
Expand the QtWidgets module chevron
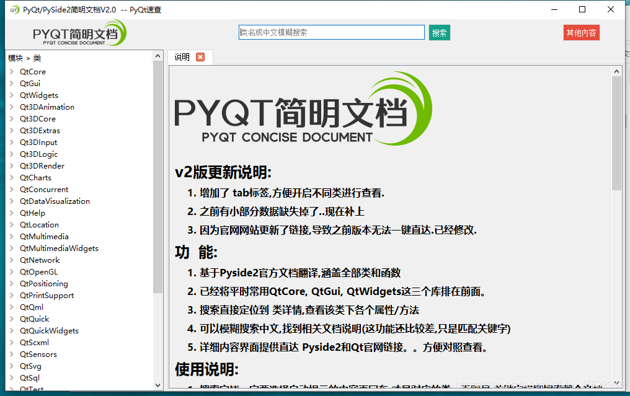(x=12, y=95)
